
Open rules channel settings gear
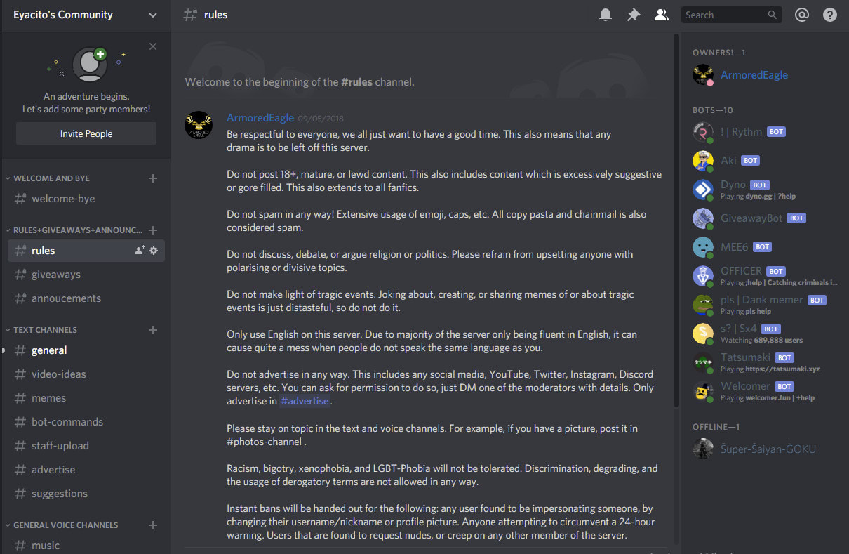(x=154, y=251)
